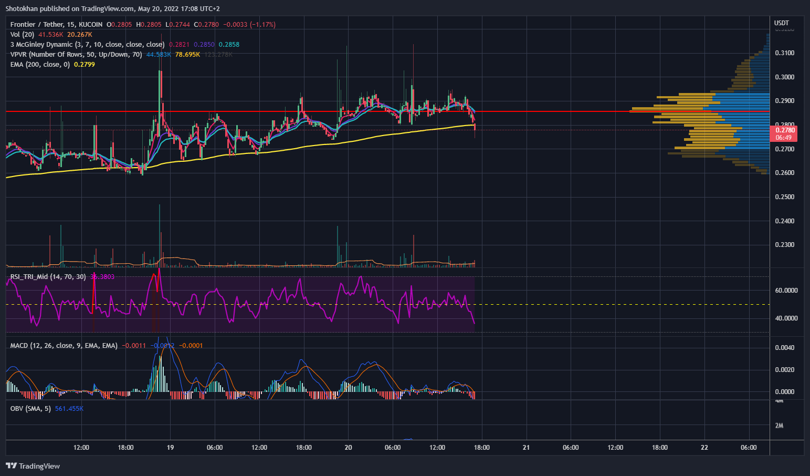Click the 0.2500 price axis label
Screen dimensions: 810x476
[x=785, y=197]
